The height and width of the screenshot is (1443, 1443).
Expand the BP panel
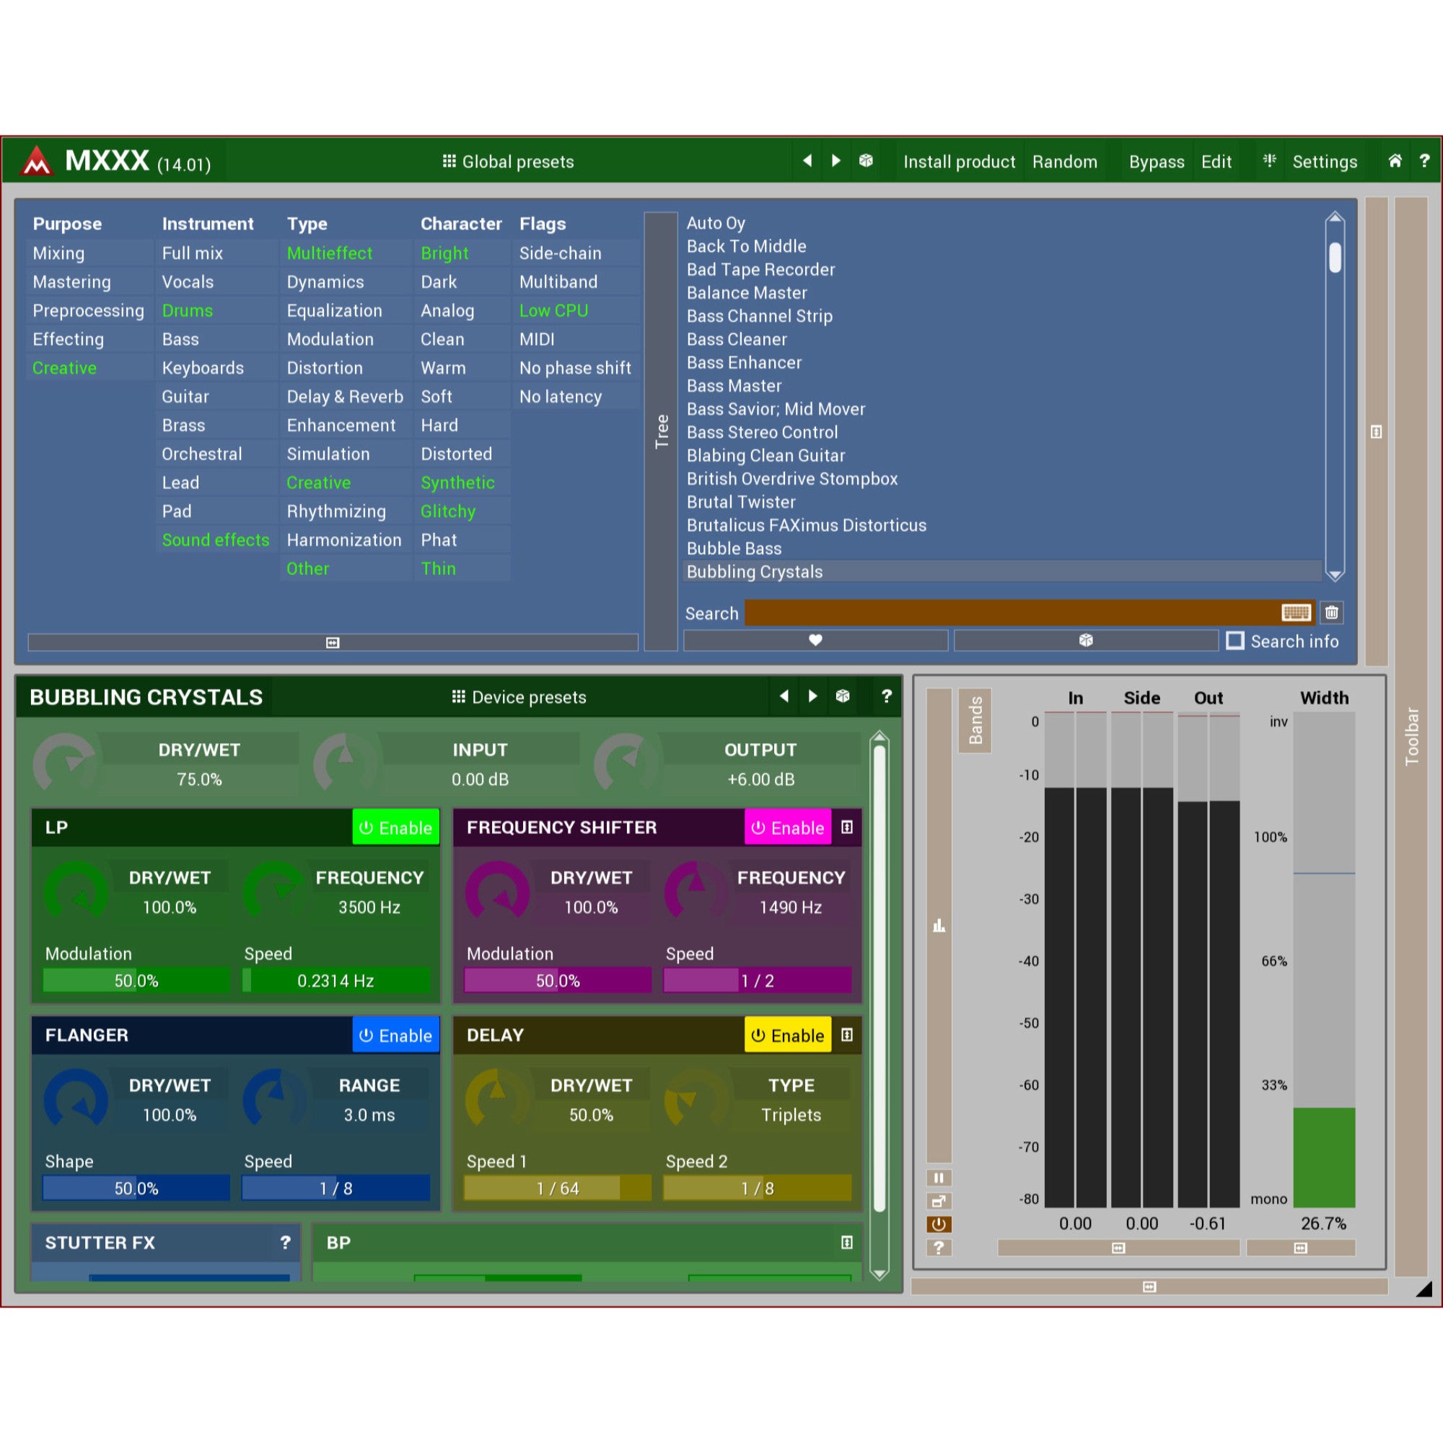(847, 1242)
